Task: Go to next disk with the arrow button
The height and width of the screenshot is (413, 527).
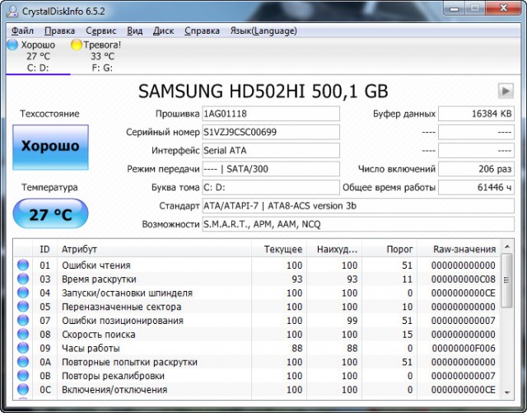Action: click(506, 91)
